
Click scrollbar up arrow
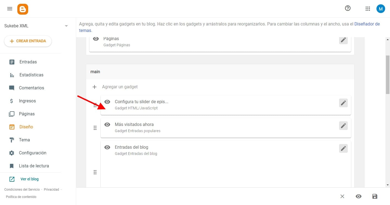point(388,40)
